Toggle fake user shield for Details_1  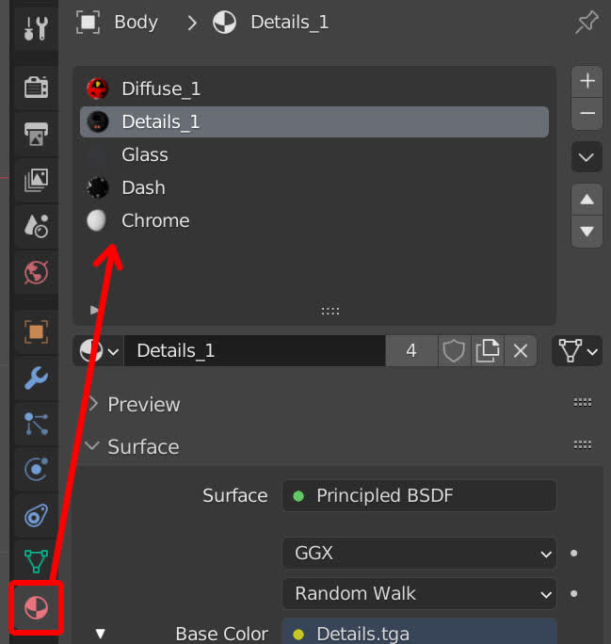coord(454,351)
